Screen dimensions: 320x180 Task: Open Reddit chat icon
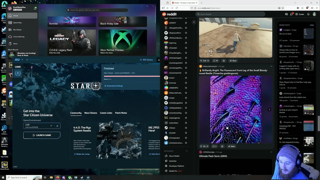(291, 14)
